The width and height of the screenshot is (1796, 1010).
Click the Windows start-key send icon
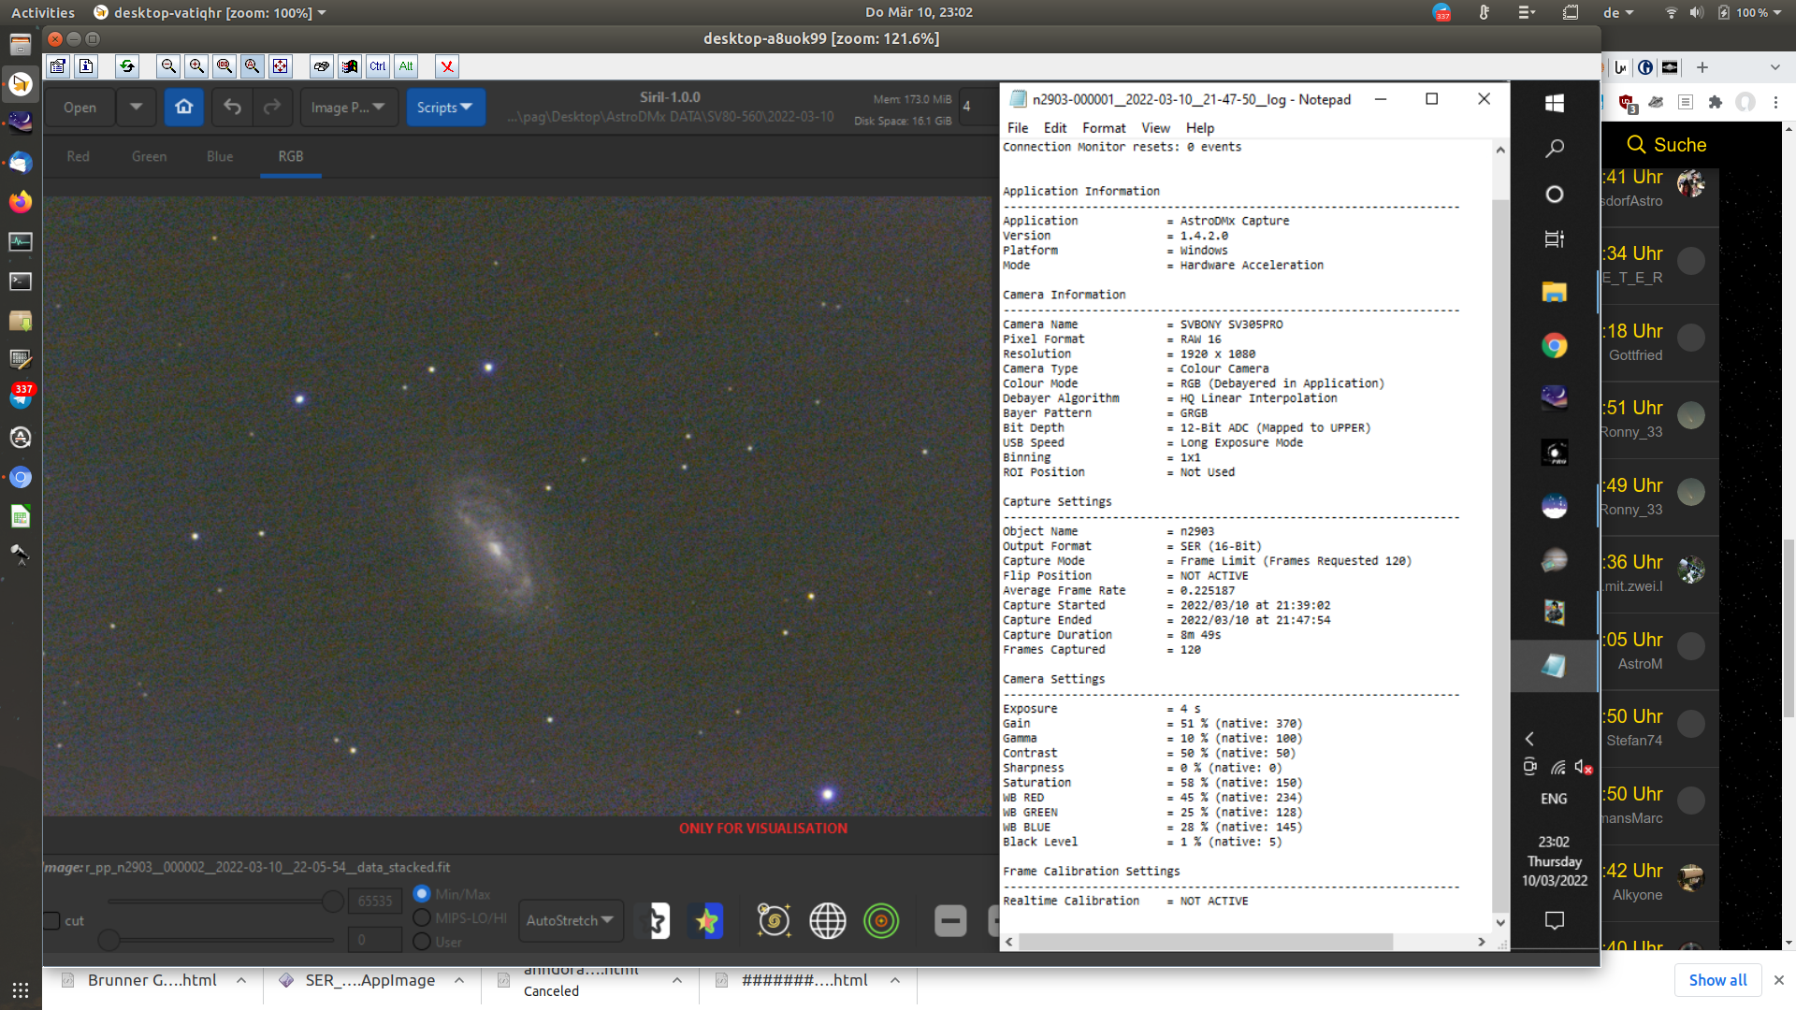(x=350, y=66)
